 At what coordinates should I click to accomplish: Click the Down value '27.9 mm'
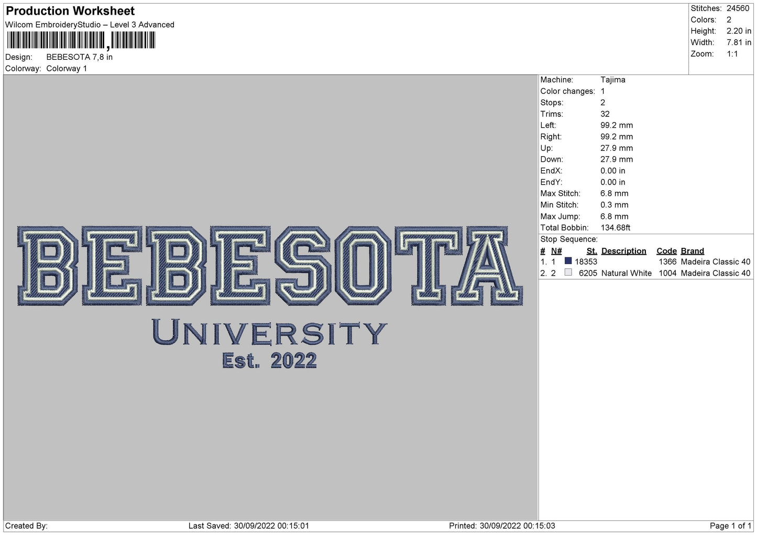[x=617, y=159]
